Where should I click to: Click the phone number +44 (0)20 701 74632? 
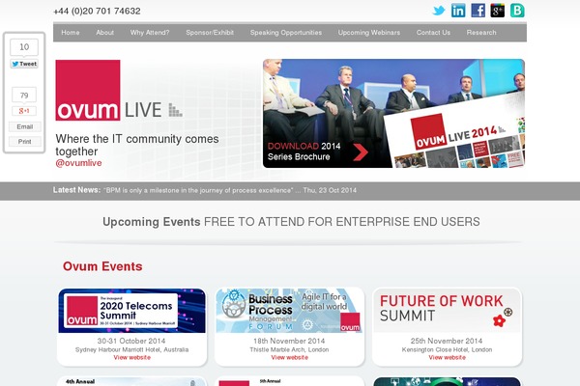point(97,11)
